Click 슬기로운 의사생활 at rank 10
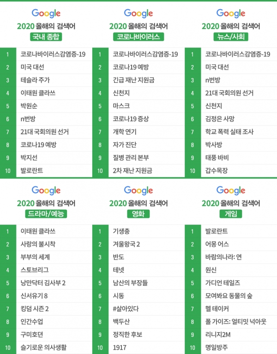This screenshot has width=277, height=354. [43, 348]
